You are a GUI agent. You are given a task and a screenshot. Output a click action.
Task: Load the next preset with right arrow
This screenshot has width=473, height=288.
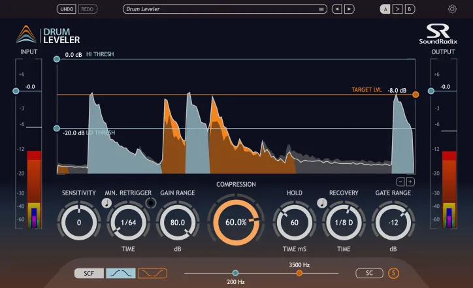[x=350, y=9]
